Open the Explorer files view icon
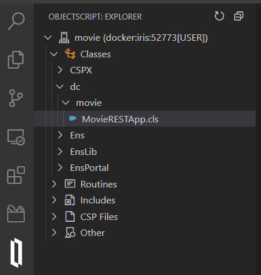261x275 pixels. click(16, 60)
